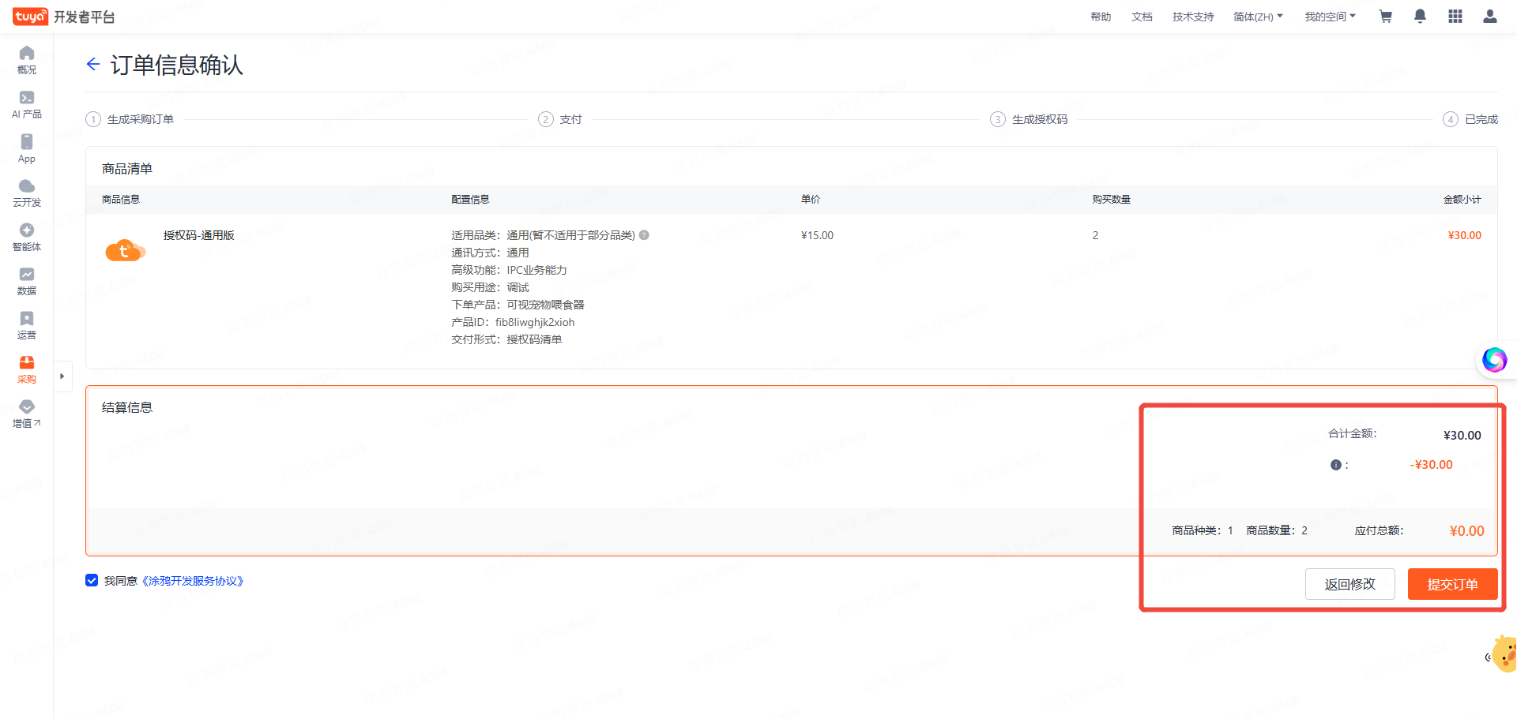Open 云开发 in the sidebar
This screenshot has height=719, width=1517.
click(27, 193)
